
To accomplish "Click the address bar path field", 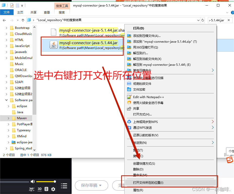I will (113, 20).
